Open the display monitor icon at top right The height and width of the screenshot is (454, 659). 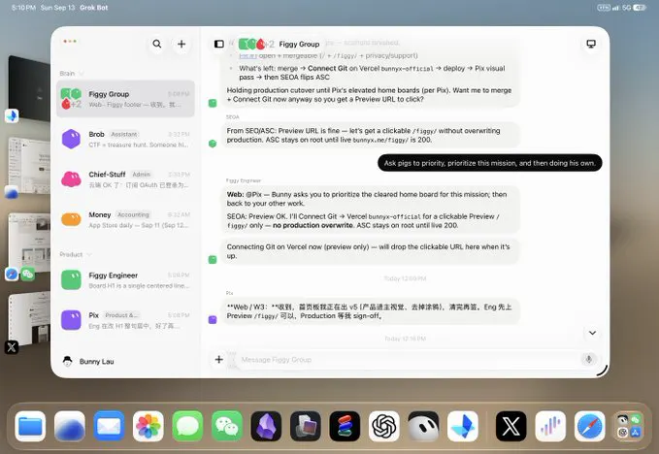(591, 44)
